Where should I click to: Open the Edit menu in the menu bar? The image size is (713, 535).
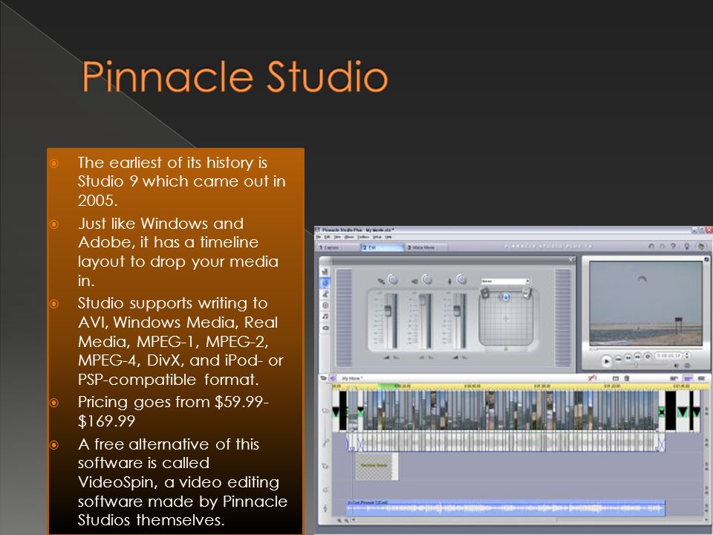click(327, 237)
